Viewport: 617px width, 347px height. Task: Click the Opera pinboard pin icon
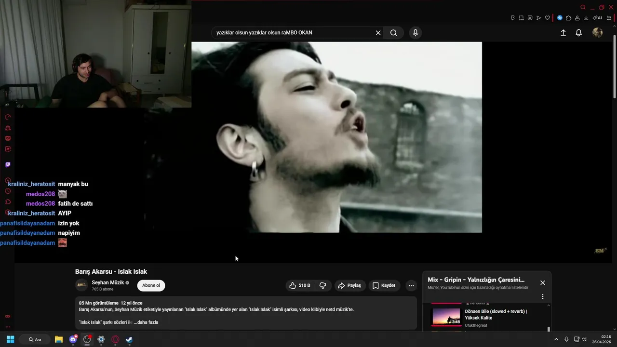click(512, 18)
